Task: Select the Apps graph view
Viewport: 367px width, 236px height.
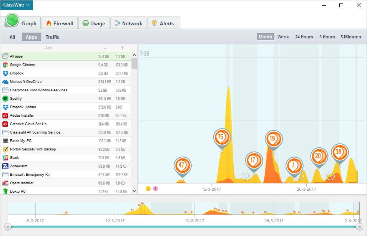Action: pos(32,37)
